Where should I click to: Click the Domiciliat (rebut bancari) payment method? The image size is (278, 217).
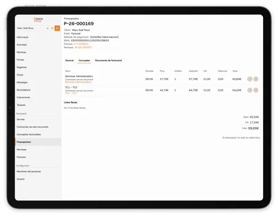[104, 37]
